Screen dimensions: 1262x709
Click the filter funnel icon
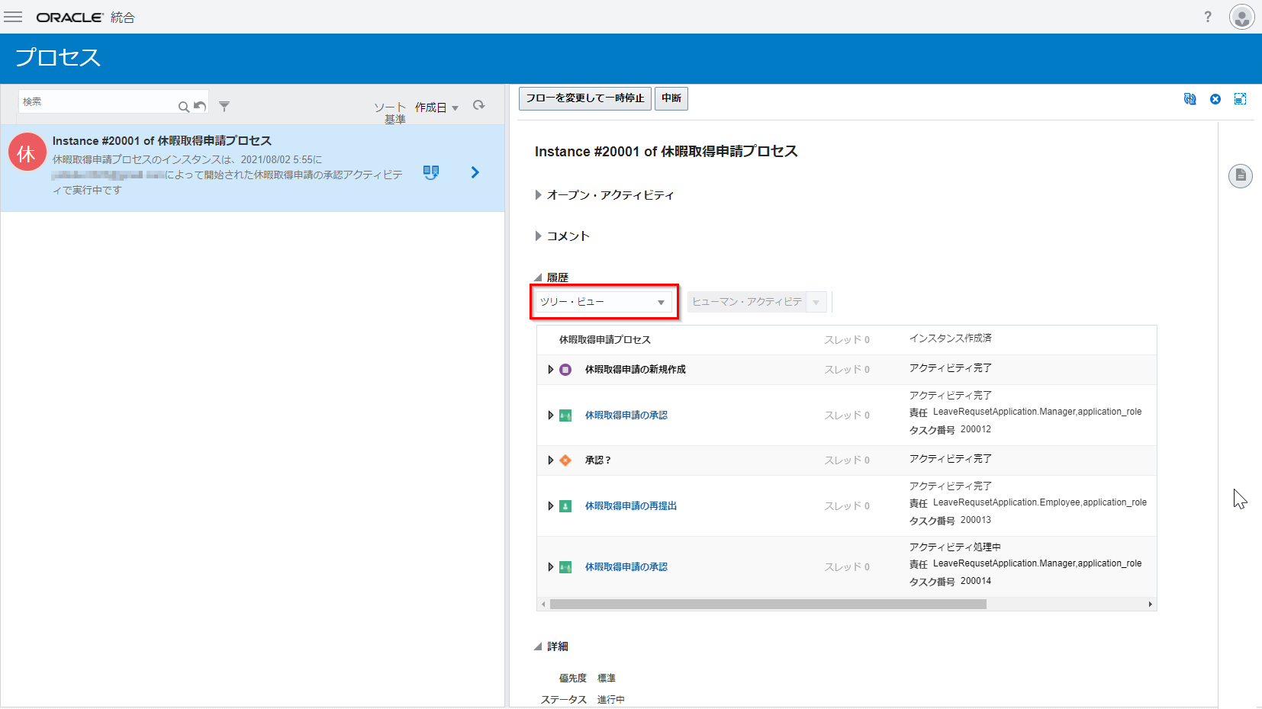tap(224, 107)
